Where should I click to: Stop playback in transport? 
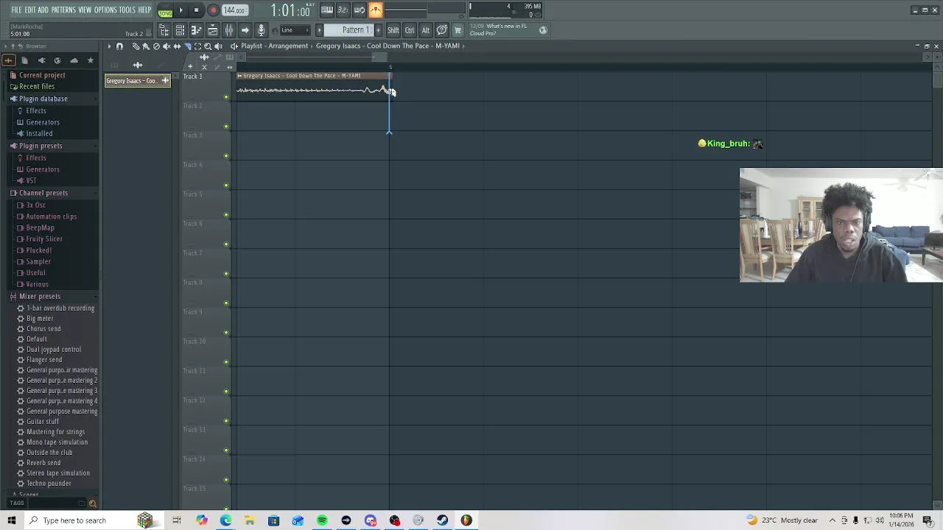coord(196,10)
